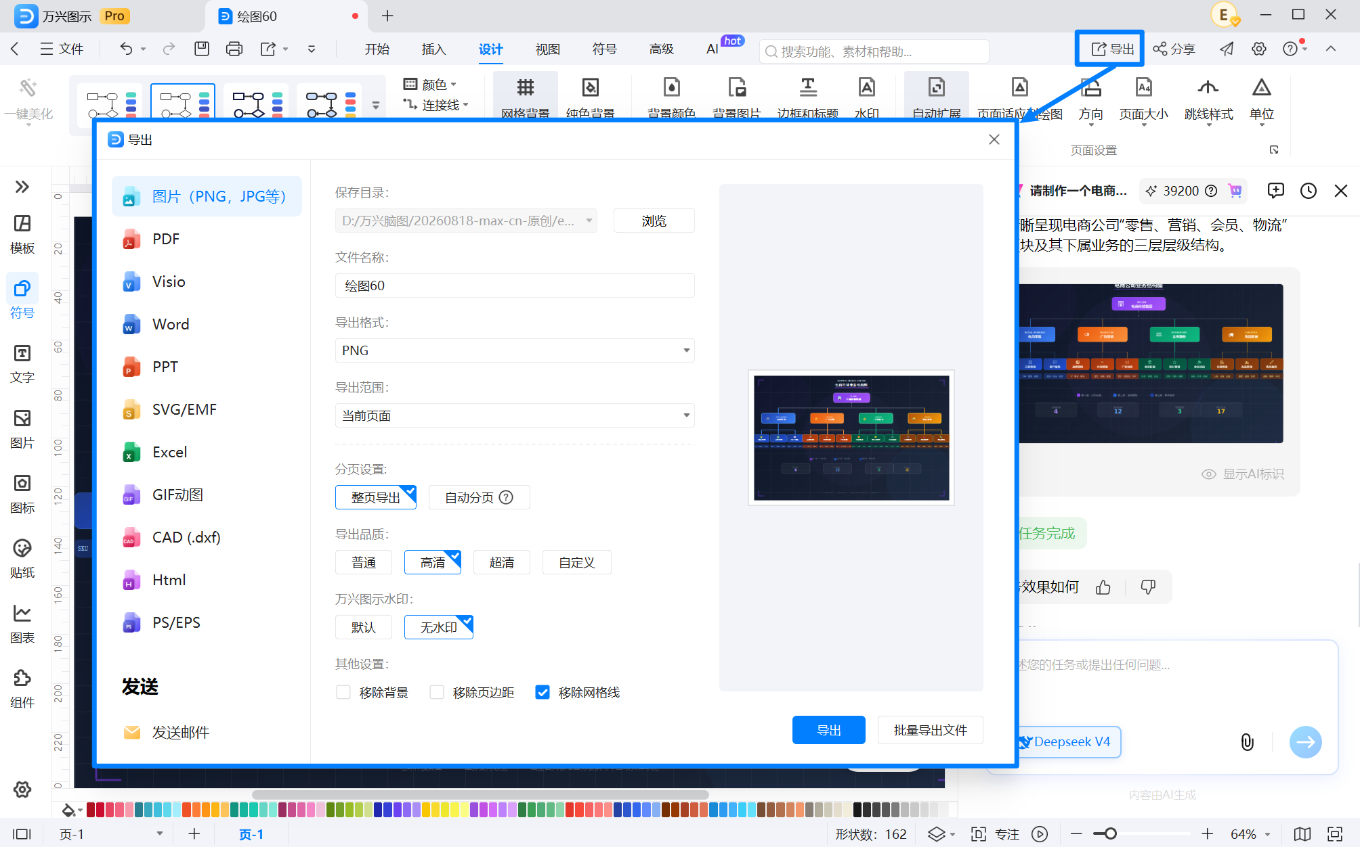The image size is (1360, 847).
Task: Click the zoom slider handle in status bar
Action: pyautogui.click(x=1109, y=833)
